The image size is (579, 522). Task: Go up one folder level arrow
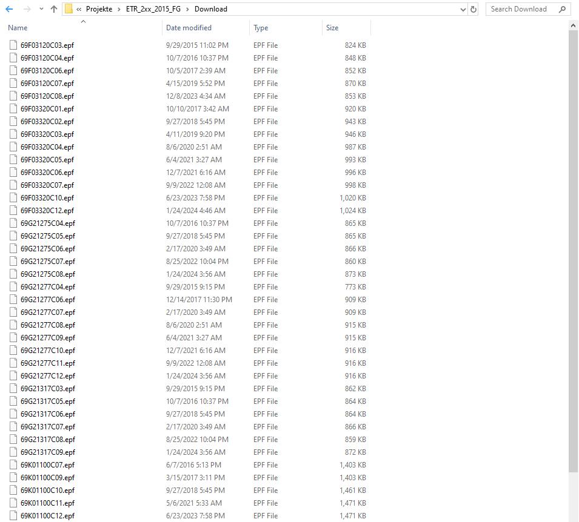pos(54,9)
